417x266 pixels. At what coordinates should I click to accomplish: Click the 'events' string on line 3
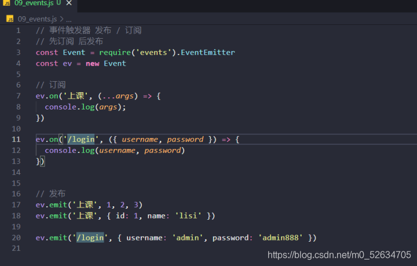click(x=153, y=52)
